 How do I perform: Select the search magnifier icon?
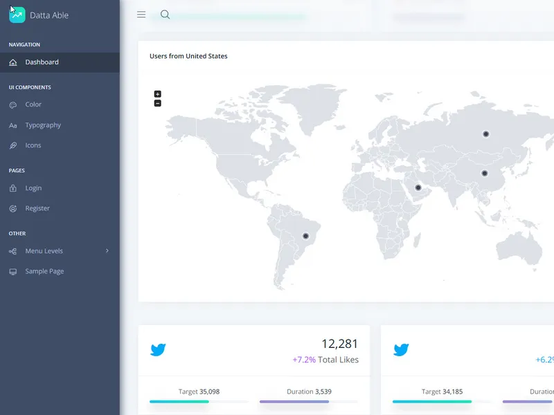[164, 14]
